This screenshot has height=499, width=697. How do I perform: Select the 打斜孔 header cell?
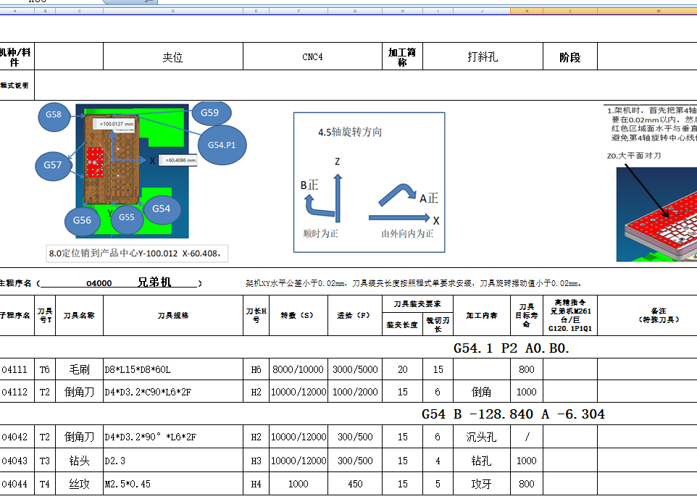tap(483, 56)
